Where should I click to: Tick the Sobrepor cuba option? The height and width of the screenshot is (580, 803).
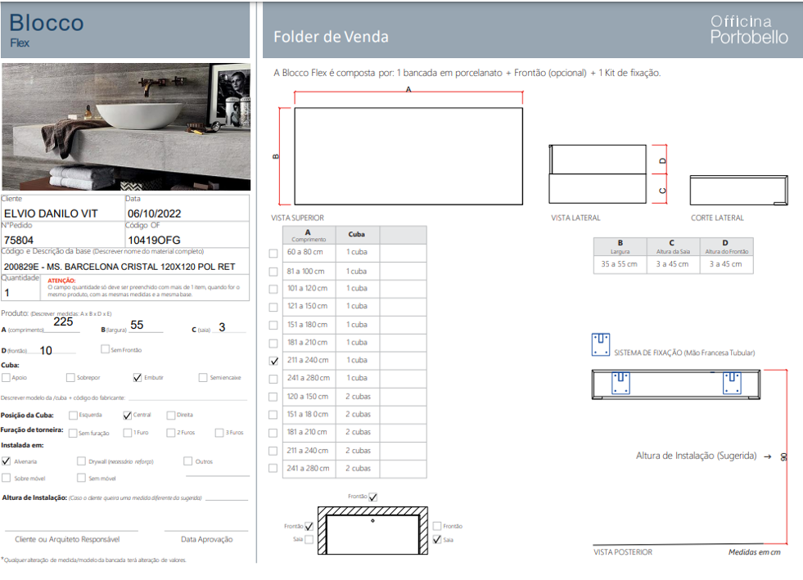click(x=71, y=378)
